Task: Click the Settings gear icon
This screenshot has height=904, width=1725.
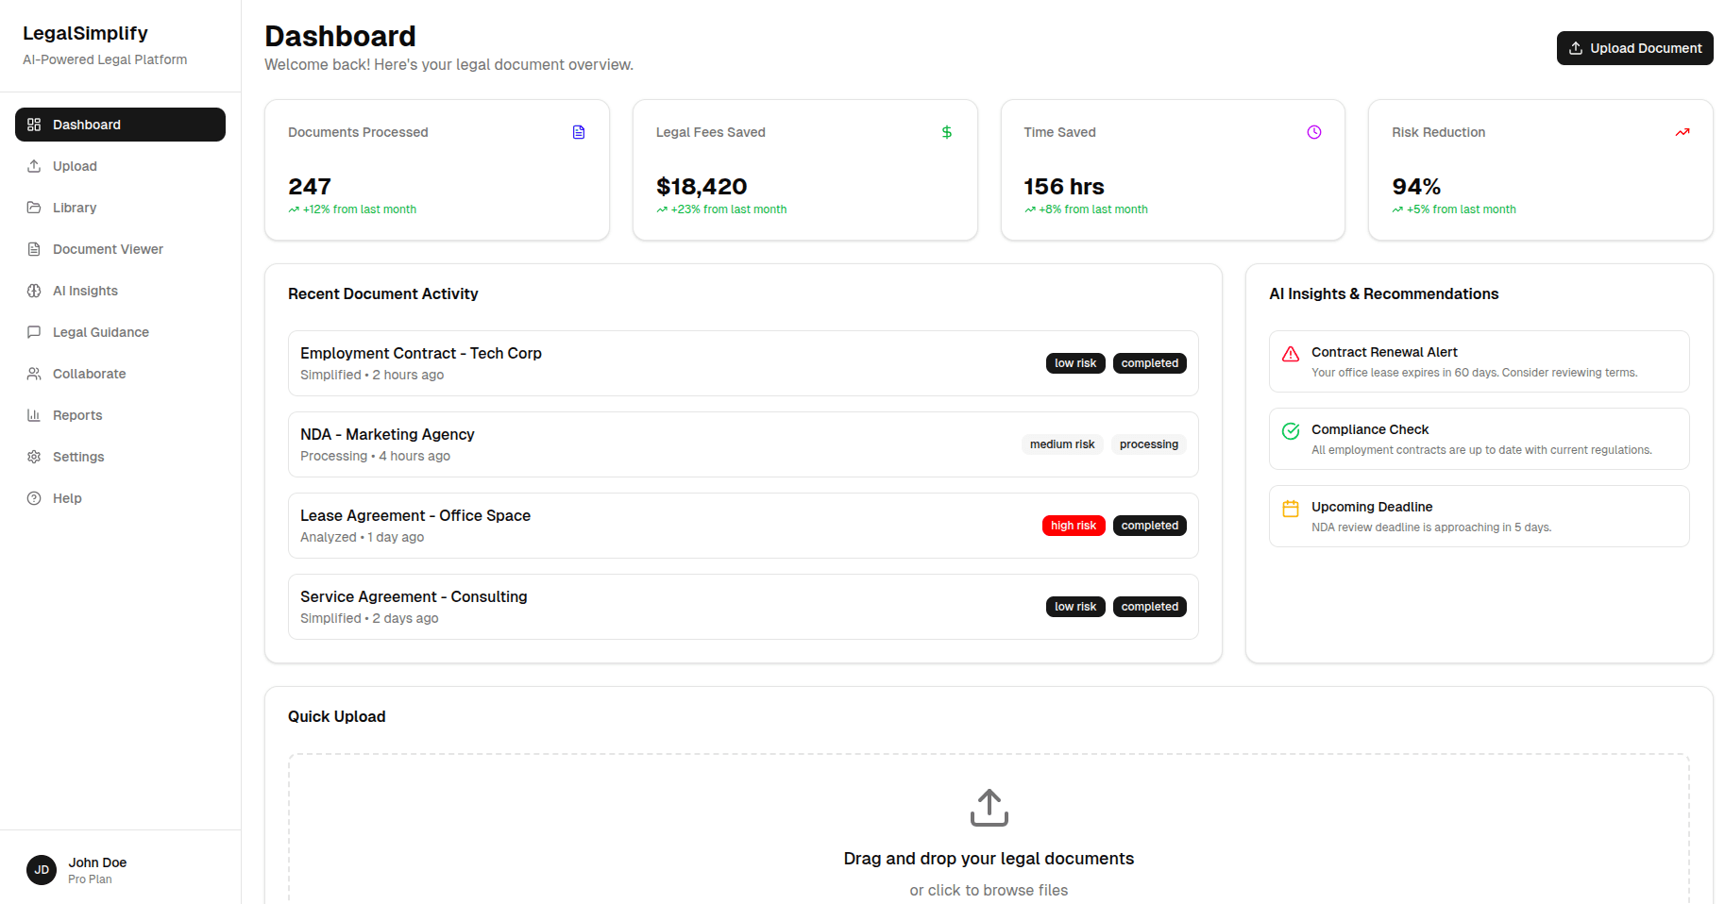Action: (34, 457)
